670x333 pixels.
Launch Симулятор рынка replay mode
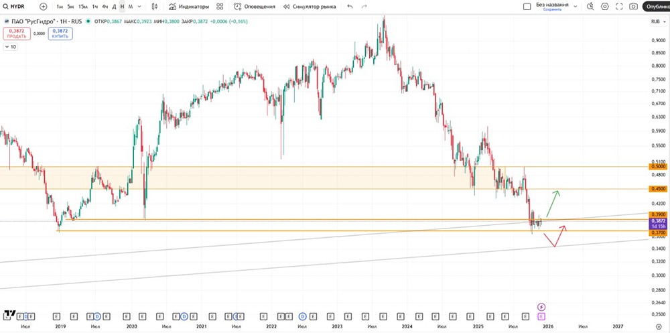[310, 7]
